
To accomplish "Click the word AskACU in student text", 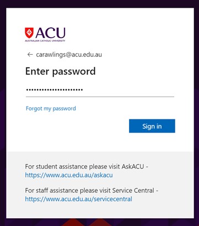I will pos(133,166).
